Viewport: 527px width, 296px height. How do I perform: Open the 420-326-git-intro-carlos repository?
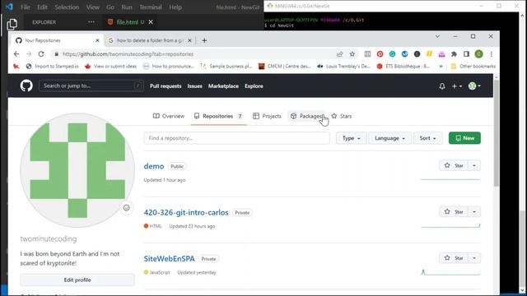(186, 212)
